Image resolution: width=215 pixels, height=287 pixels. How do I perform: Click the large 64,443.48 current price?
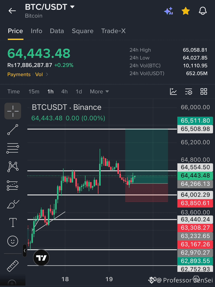[39, 53]
